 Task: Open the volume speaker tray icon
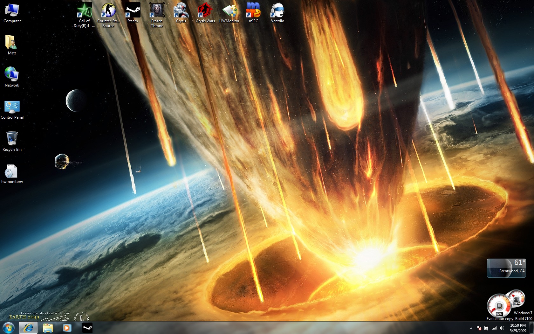[x=502, y=328]
